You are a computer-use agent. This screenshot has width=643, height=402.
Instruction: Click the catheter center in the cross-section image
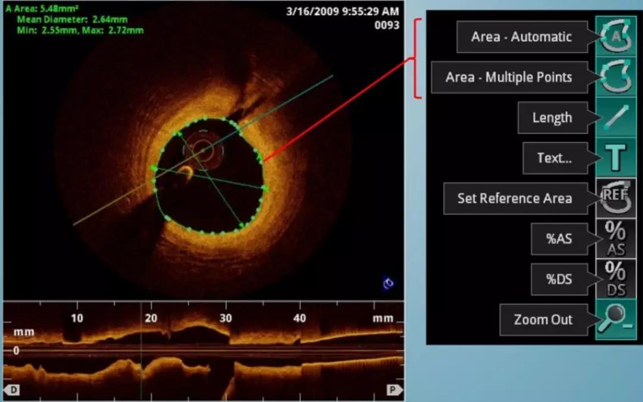coord(202,151)
